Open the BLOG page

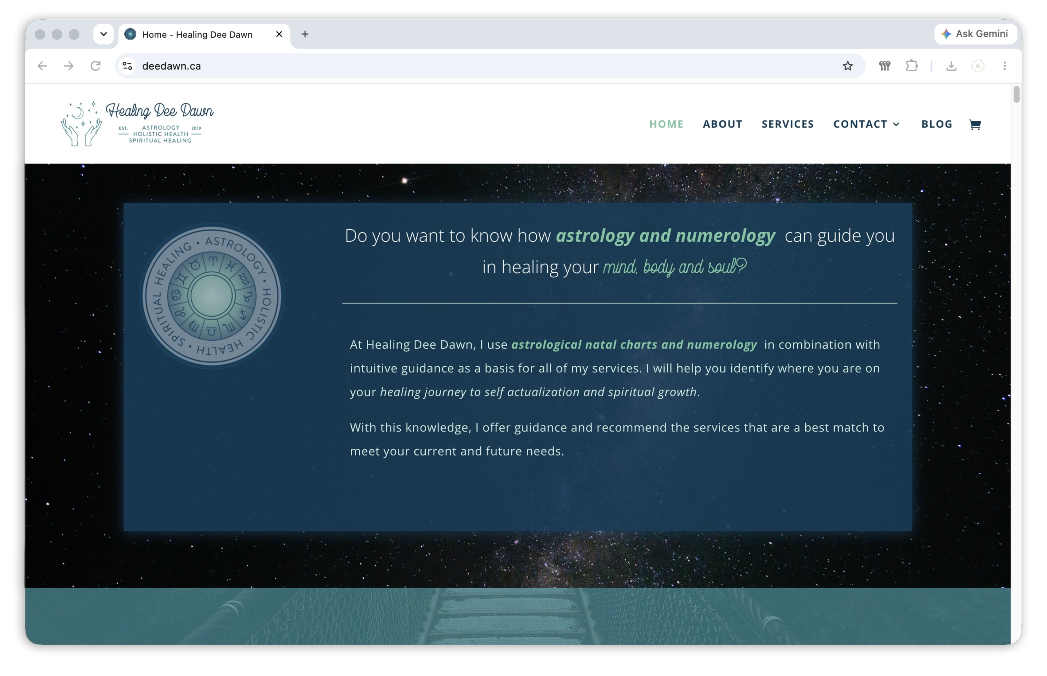pos(937,124)
